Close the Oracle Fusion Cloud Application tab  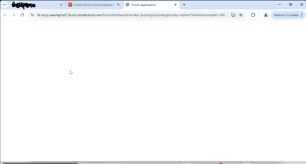coord(118,5)
